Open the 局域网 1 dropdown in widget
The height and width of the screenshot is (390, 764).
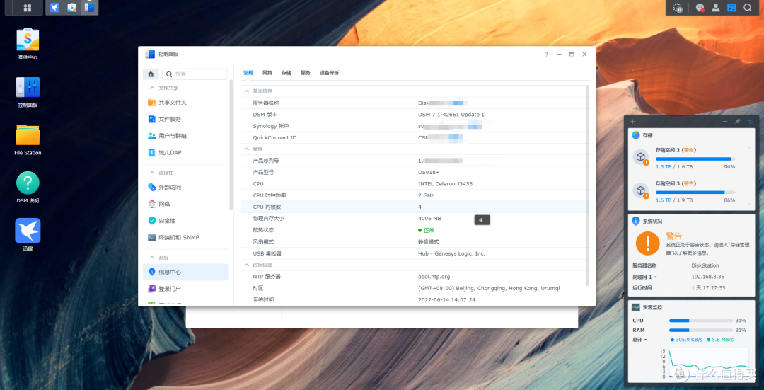(x=645, y=277)
